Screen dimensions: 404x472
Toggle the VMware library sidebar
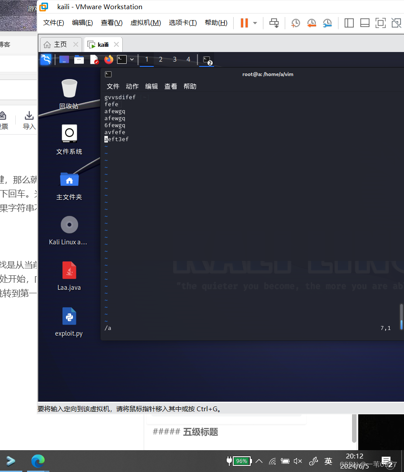coord(349,23)
